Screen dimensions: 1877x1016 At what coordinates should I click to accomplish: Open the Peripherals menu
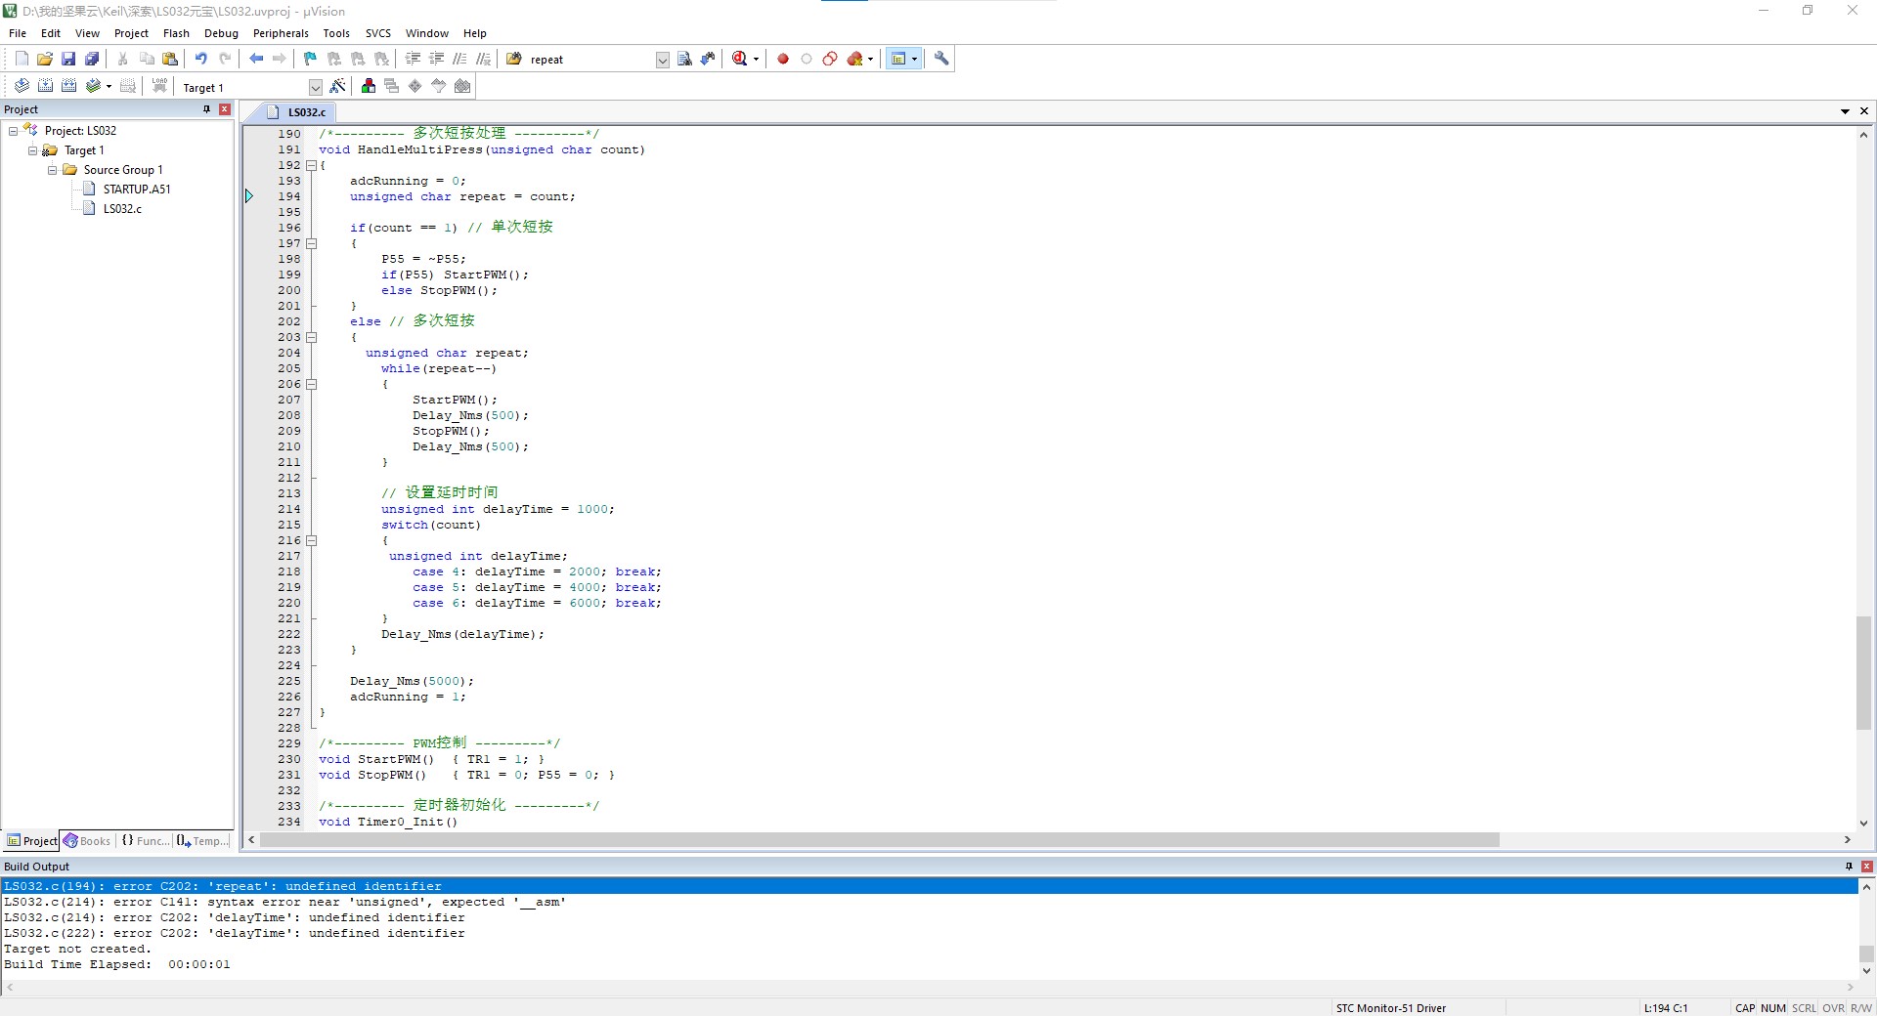[281, 33]
